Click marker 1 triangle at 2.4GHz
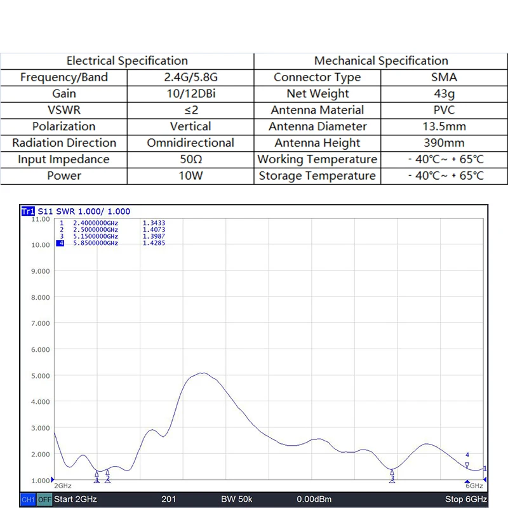The height and width of the screenshot is (508, 508). (x=97, y=474)
